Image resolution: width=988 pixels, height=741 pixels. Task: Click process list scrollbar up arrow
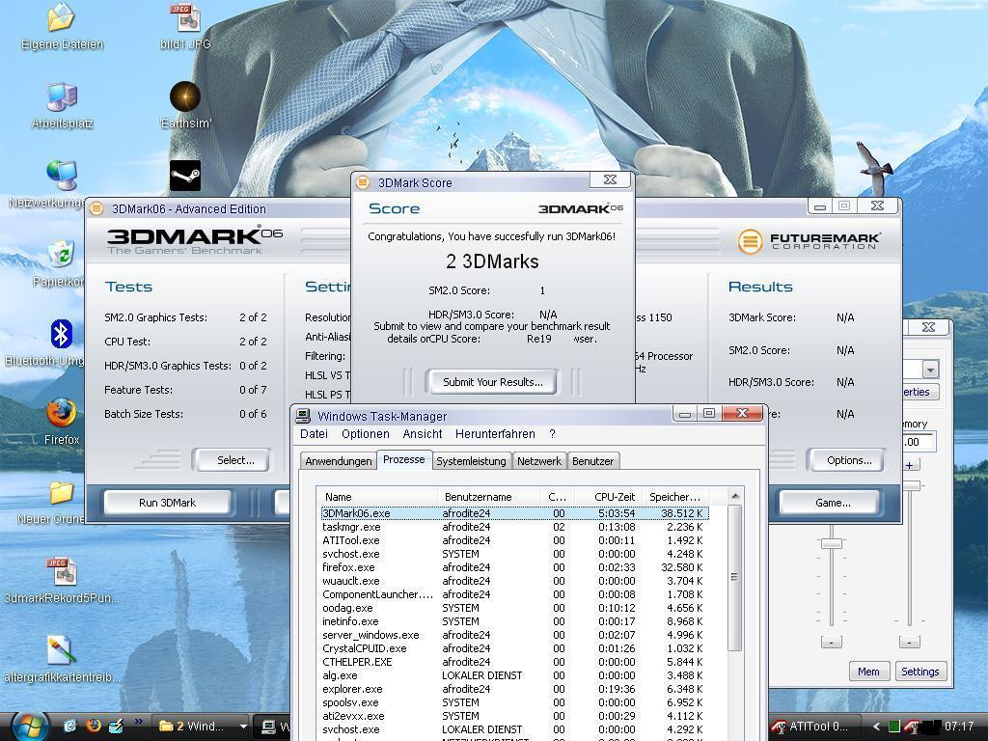[x=734, y=497]
